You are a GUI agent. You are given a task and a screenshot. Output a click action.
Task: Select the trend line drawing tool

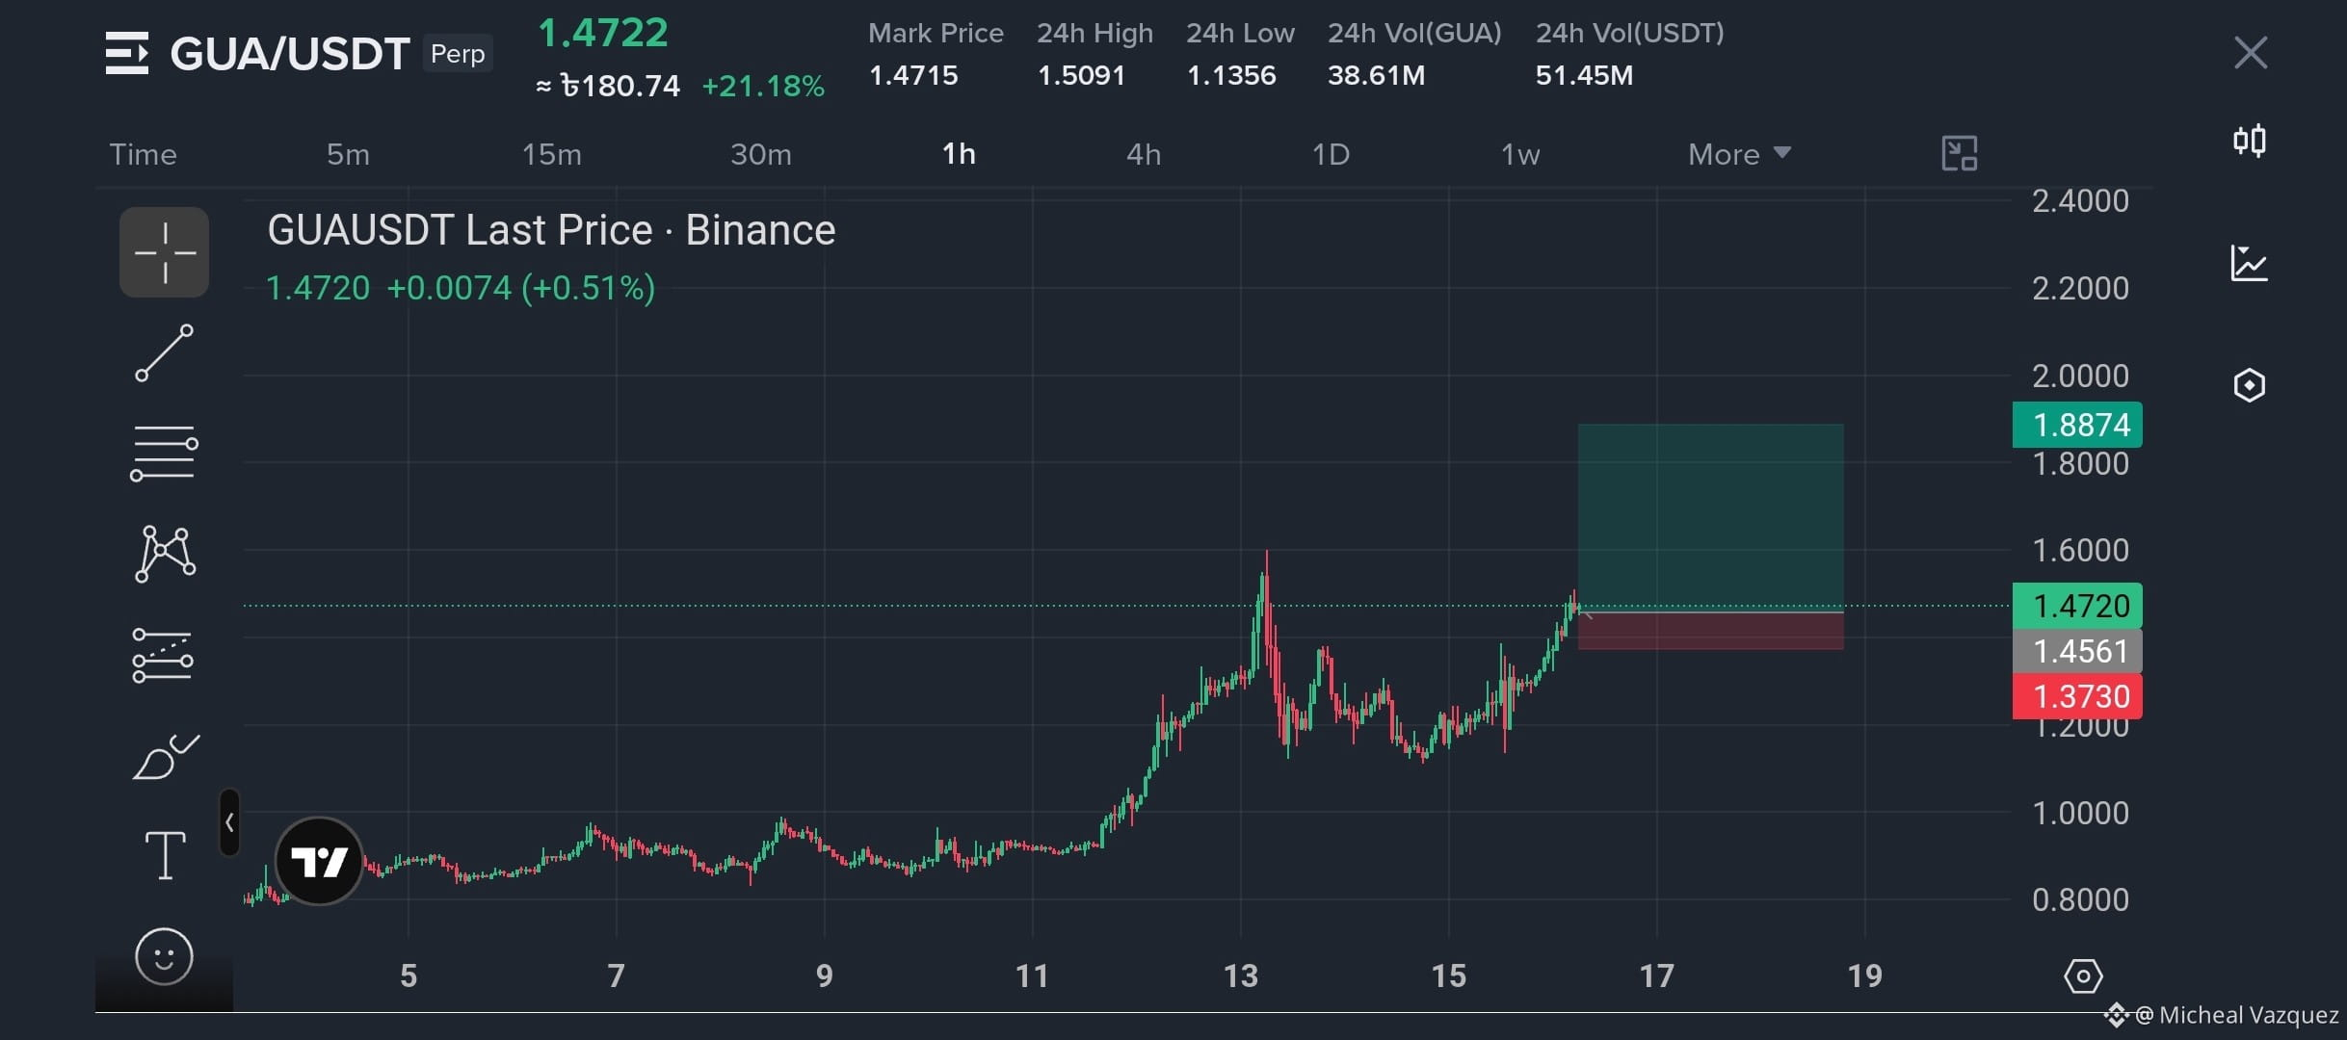coord(164,353)
